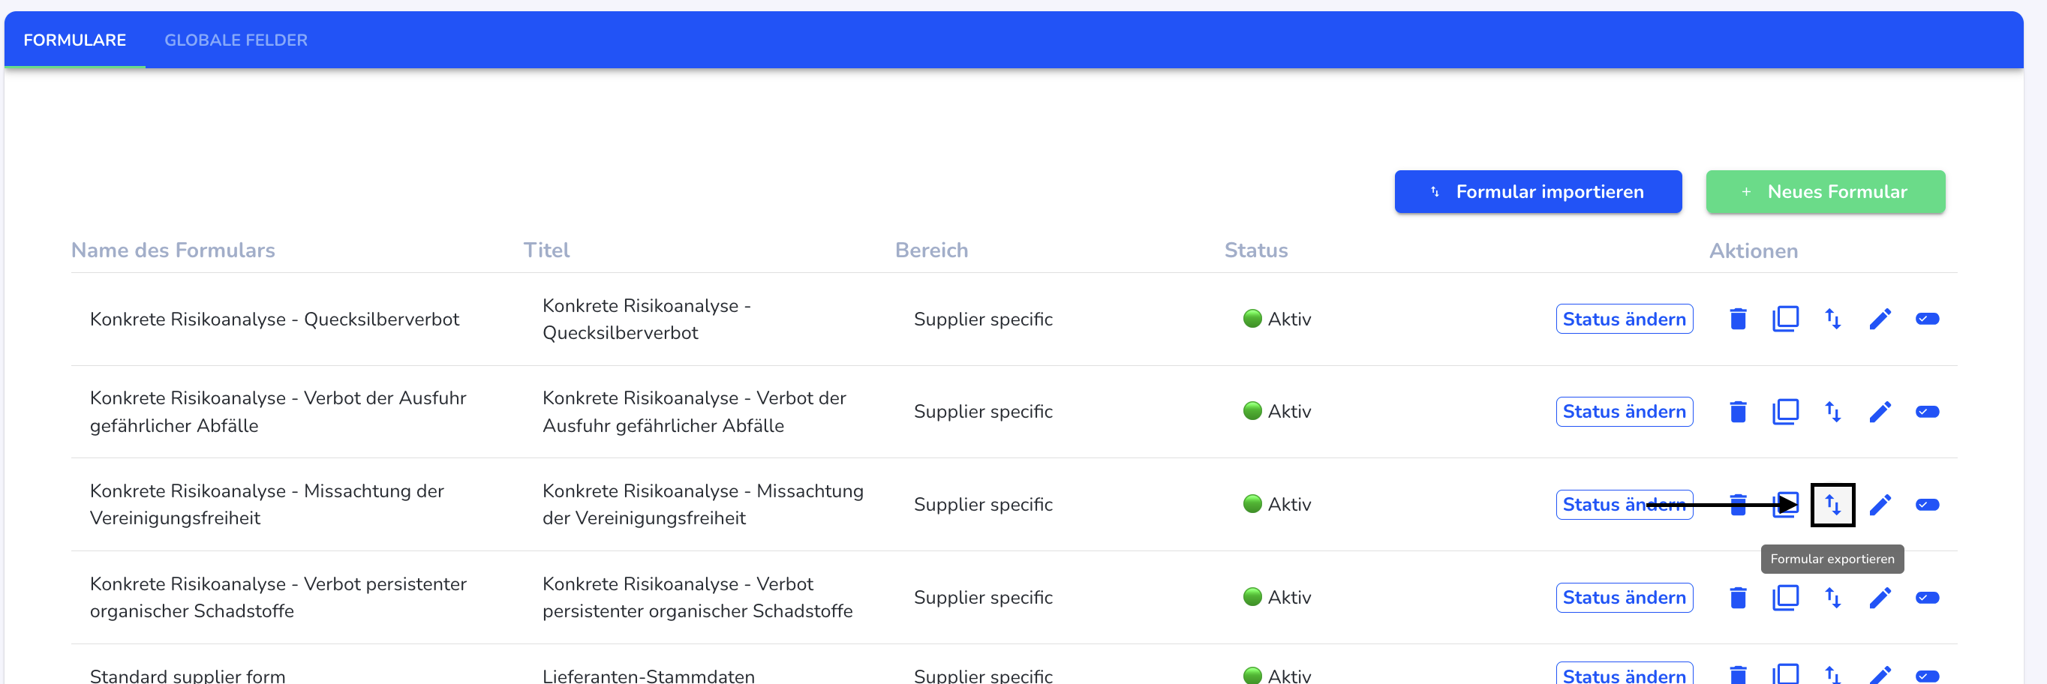The width and height of the screenshot is (2047, 684).
Task: Click Supplier specific in organischer Schadstoffe row
Action: (983, 598)
